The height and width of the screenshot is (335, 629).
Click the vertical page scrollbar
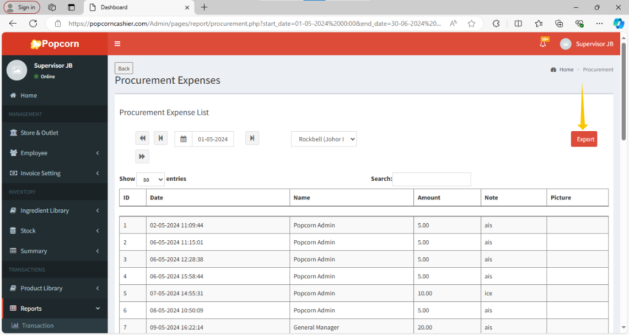[x=623, y=91]
